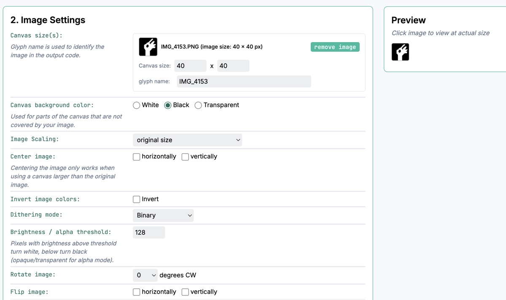Screen dimensions: 506x300
Task: Click the 'Center image:' label
Action: click(x=33, y=156)
